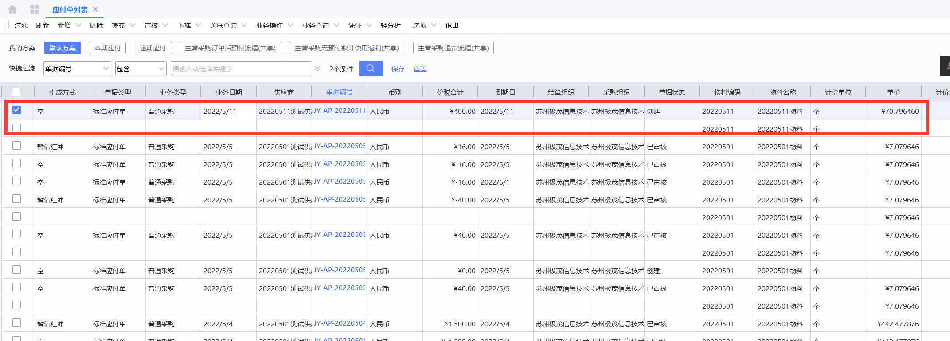This screenshot has height=341, width=950.
Task: Expand the 业务操作 dropdown arrow
Action: coord(290,25)
